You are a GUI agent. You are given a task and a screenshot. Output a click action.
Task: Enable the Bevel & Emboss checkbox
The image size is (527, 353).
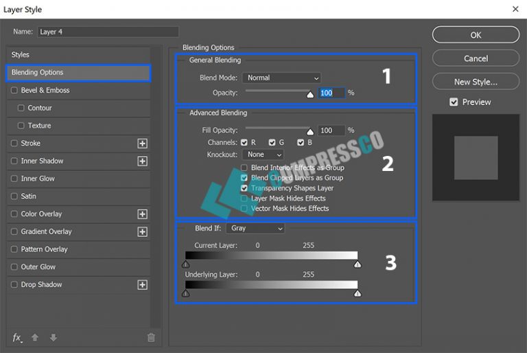(x=14, y=91)
